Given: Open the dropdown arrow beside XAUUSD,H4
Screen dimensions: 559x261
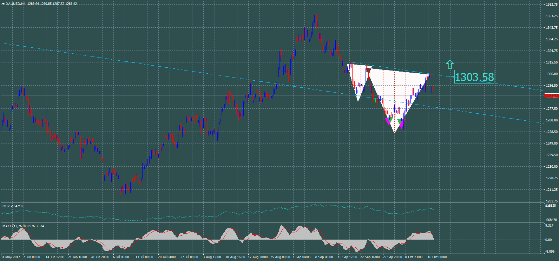Looking at the screenshot, I should pyautogui.click(x=3, y=4).
